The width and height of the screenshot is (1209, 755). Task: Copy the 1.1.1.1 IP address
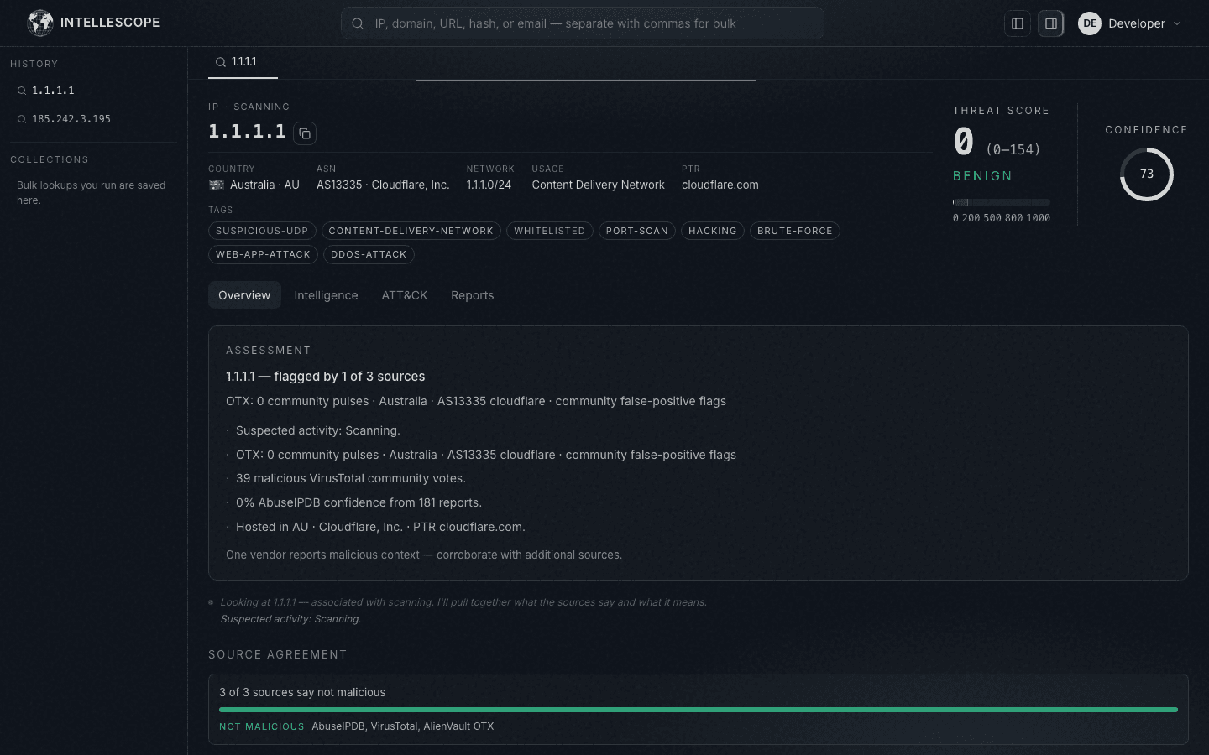coord(305,133)
